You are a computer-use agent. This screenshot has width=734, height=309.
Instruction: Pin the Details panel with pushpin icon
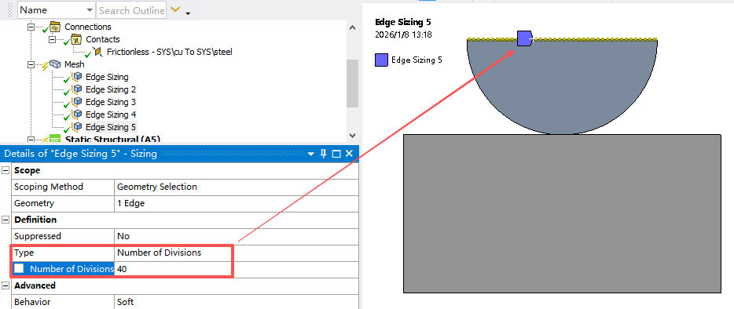[x=324, y=154]
